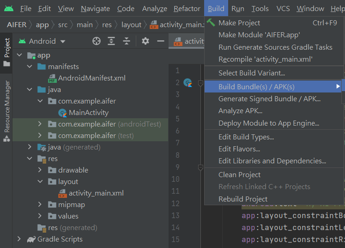The height and width of the screenshot is (248, 345).
Task: Switch to the activity_main editor tab
Action: [187, 41]
